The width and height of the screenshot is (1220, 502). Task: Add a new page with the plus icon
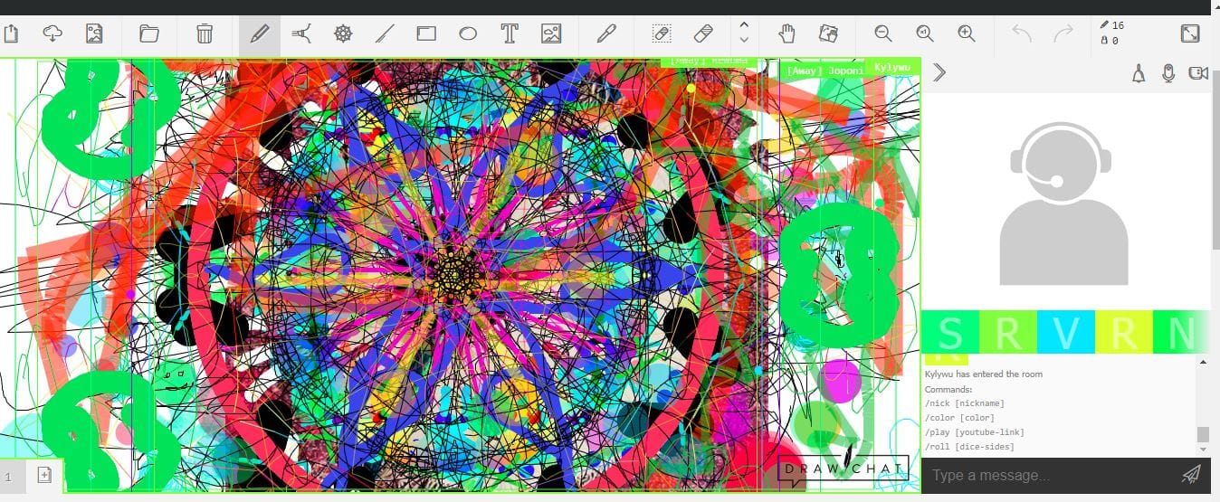coord(44,475)
